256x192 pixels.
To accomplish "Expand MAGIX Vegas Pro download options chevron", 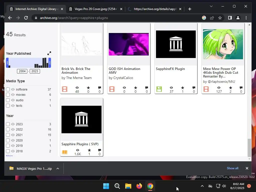I will point(58,168).
